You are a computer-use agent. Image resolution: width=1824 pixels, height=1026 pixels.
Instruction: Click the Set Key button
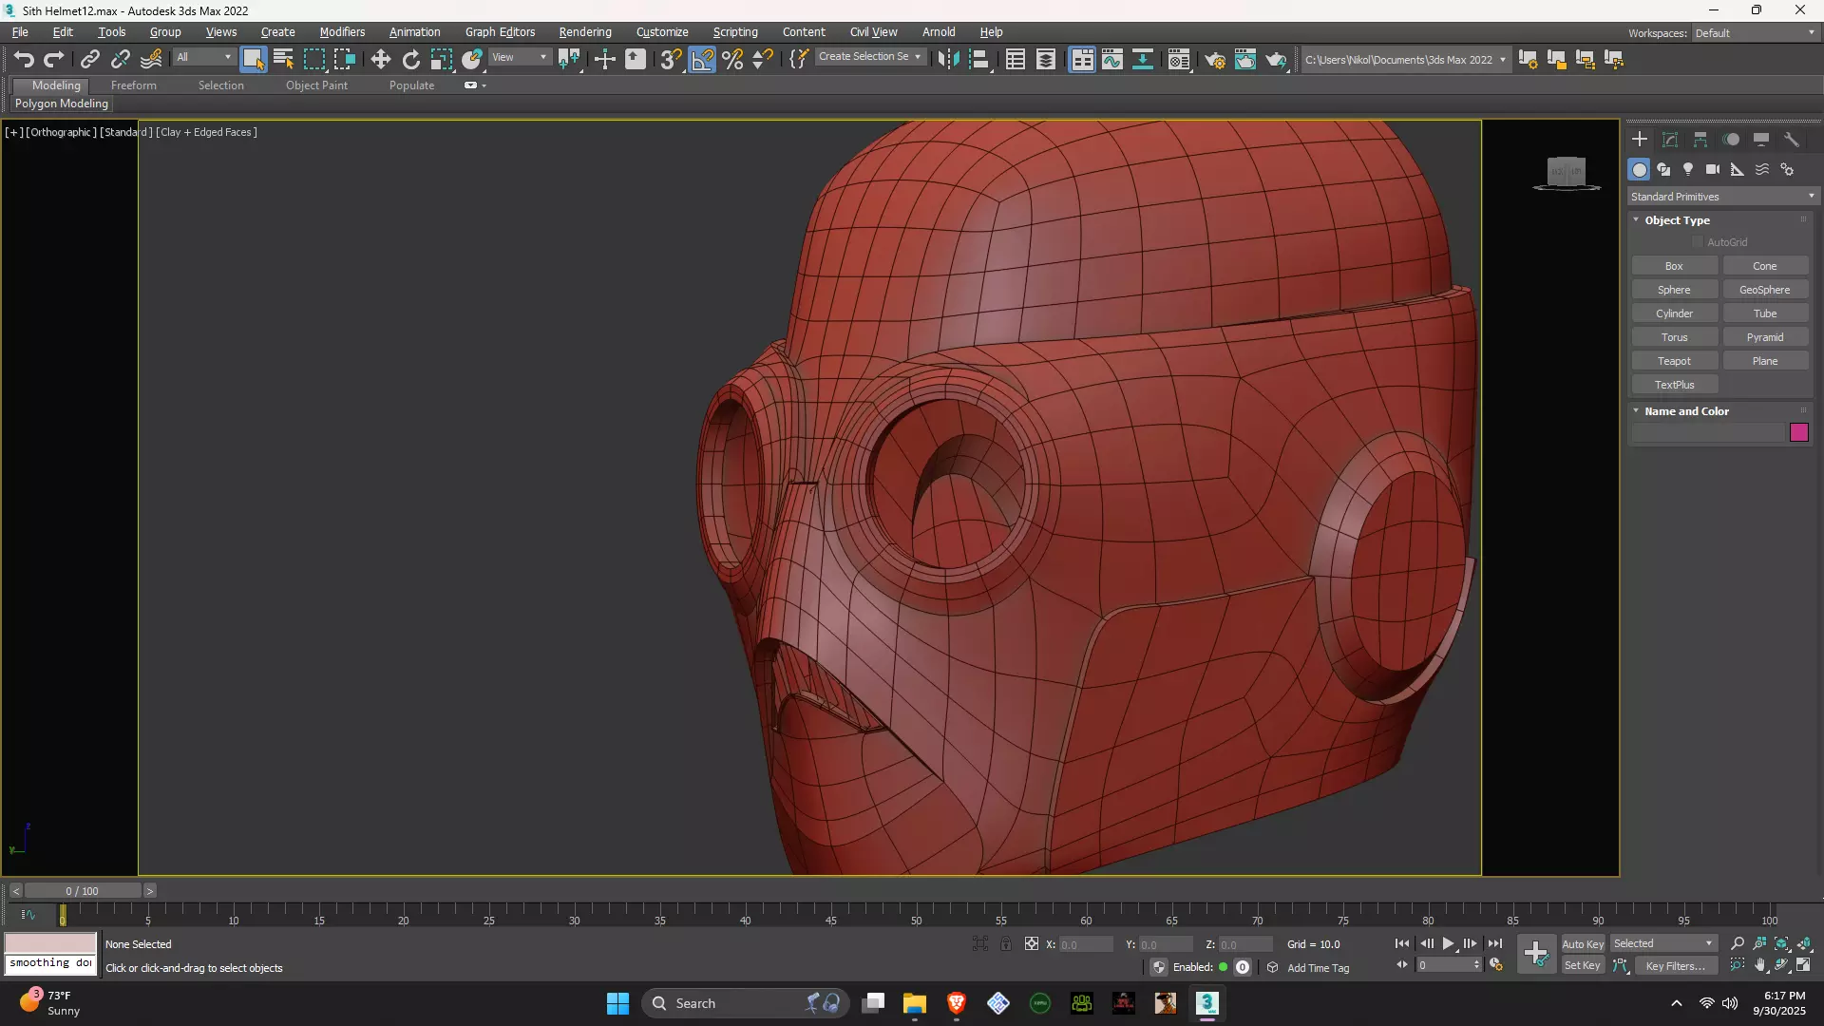click(1583, 965)
